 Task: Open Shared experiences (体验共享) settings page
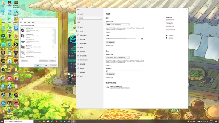[83, 64]
